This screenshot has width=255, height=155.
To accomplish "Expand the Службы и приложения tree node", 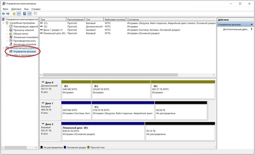I will point(3,55).
